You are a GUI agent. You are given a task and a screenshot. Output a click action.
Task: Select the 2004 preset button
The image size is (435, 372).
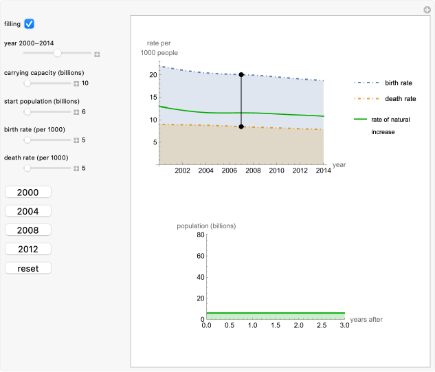pyautogui.click(x=28, y=211)
